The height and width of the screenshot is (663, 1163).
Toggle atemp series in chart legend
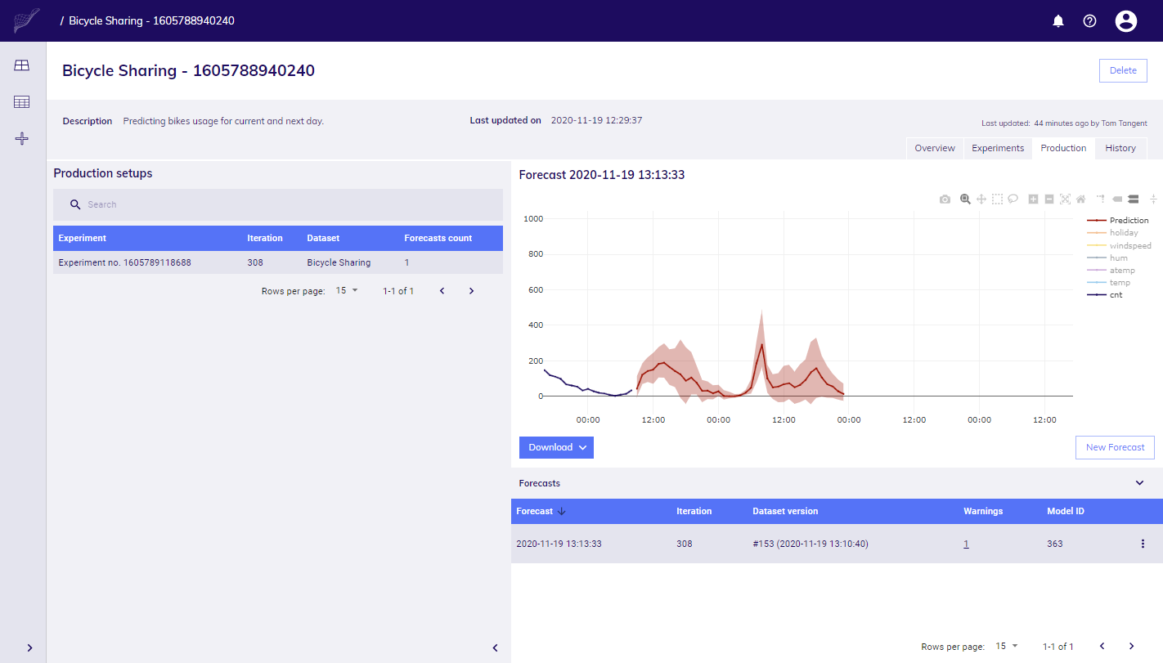(x=1111, y=270)
